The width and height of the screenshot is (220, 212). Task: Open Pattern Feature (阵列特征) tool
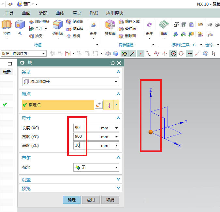tap(39, 21)
